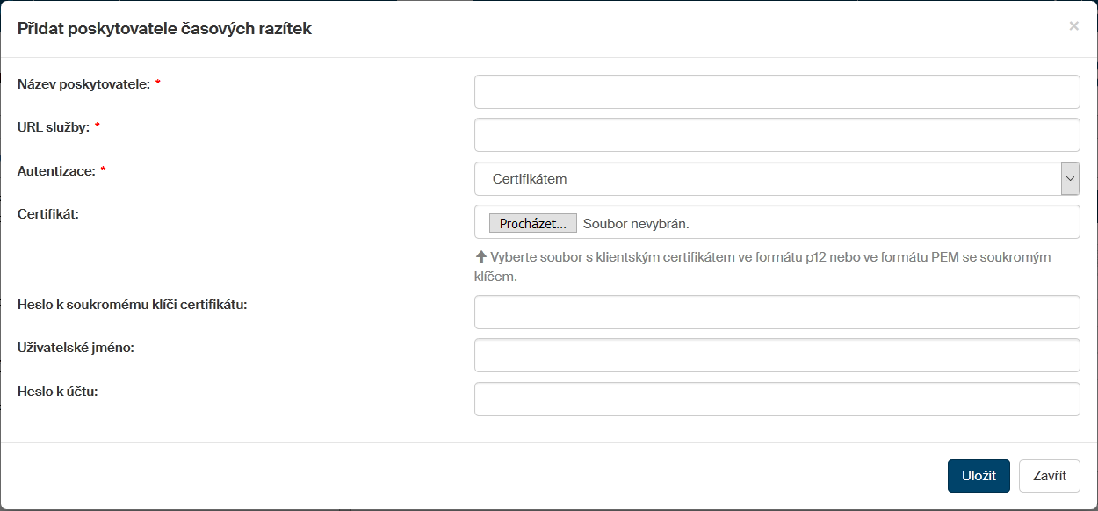Click the "Heslo k soukromému klíči certifikátu:" label
This screenshot has height=511, width=1098.
point(132,305)
